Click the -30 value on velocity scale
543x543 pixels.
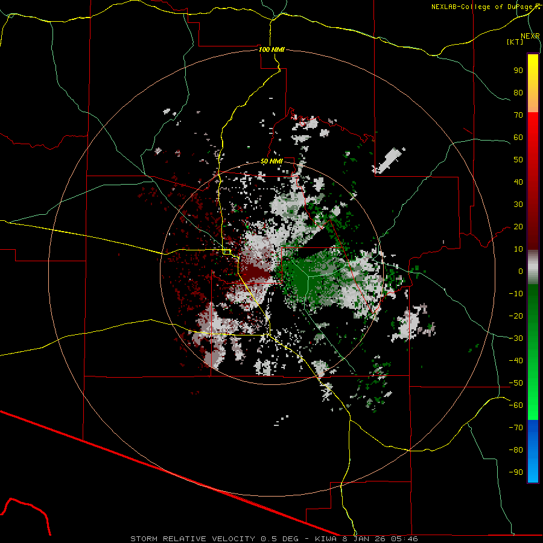coord(516,338)
